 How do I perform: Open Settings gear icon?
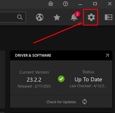click(x=91, y=17)
